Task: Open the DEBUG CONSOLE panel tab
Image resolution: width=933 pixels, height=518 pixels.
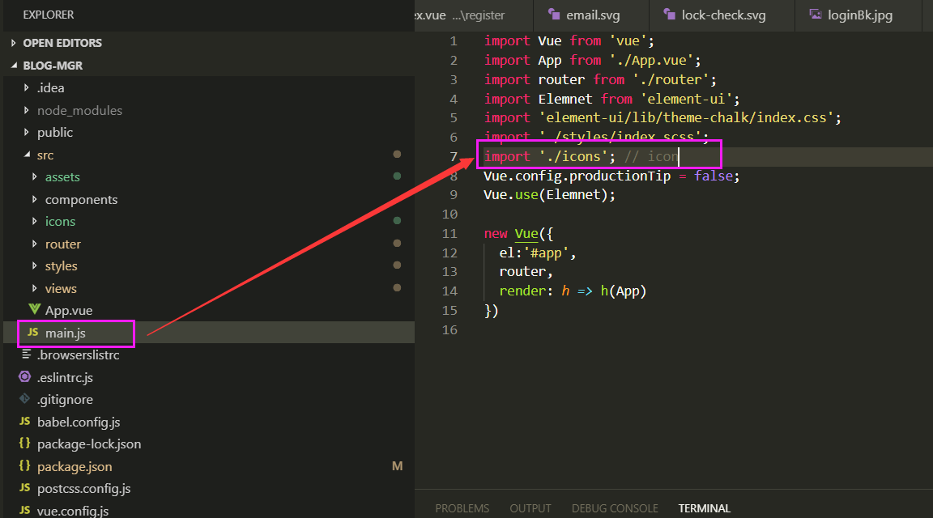Action: 615,508
